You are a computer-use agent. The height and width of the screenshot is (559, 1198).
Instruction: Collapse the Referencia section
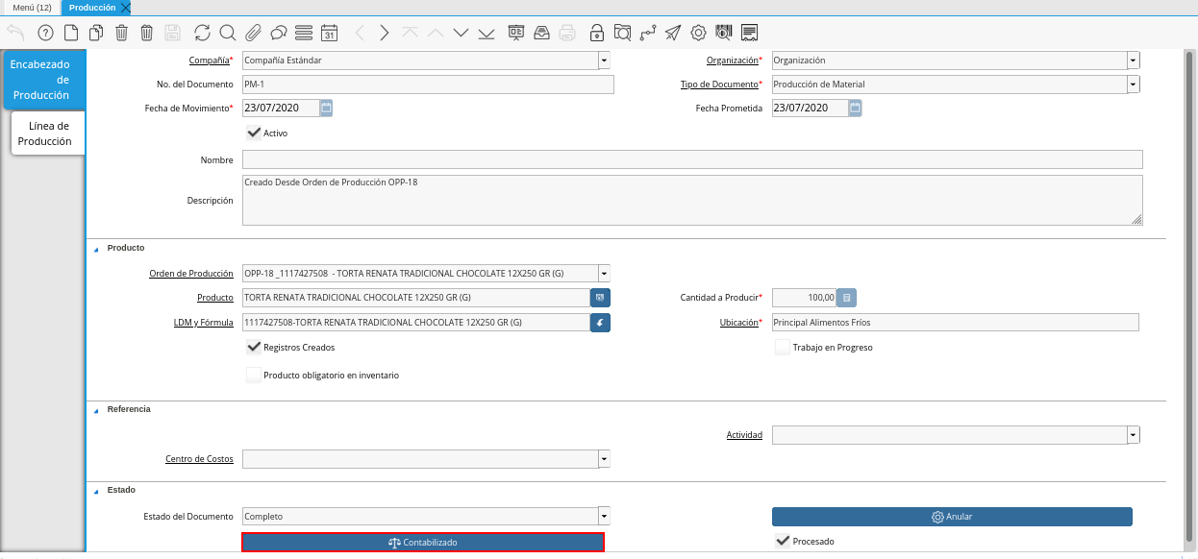pyautogui.click(x=96, y=410)
